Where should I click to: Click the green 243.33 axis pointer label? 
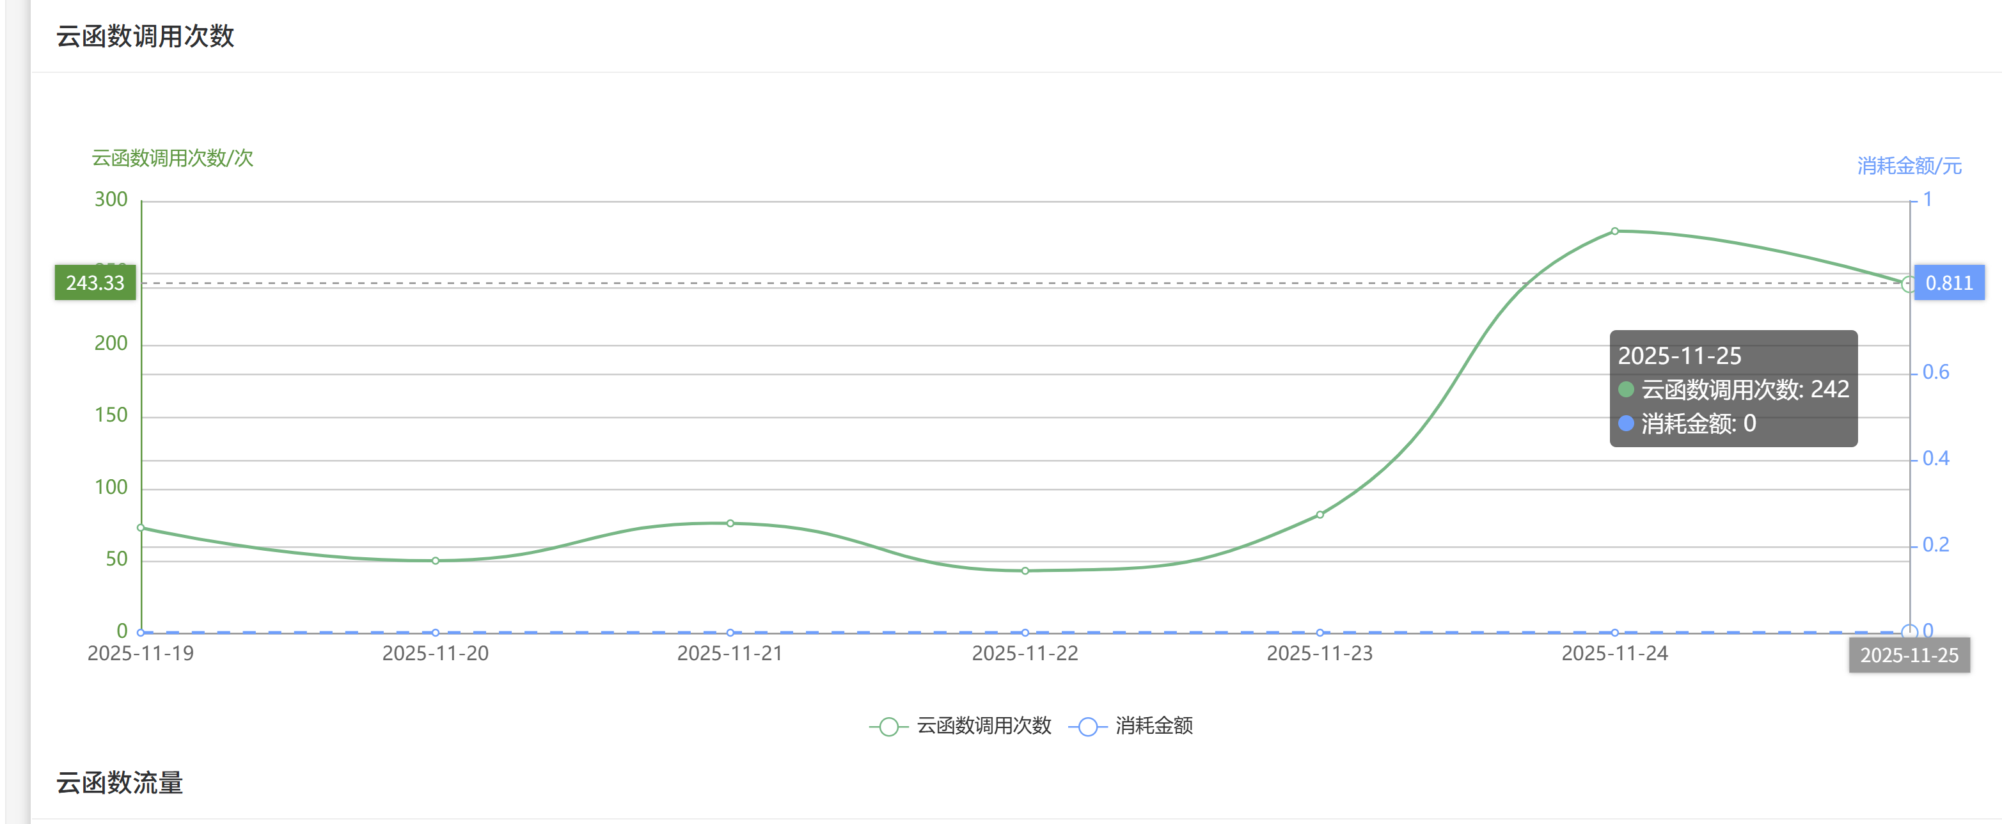[95, 283]
